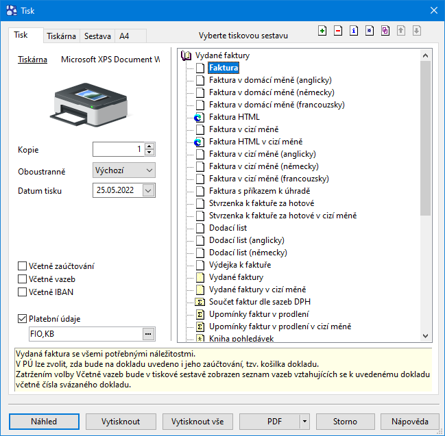Viewport: 445px width, 436px height.
Task: Select Faktura v domácí měně (anglicky)
Action: pyautogui.click(x=270, y=80)
